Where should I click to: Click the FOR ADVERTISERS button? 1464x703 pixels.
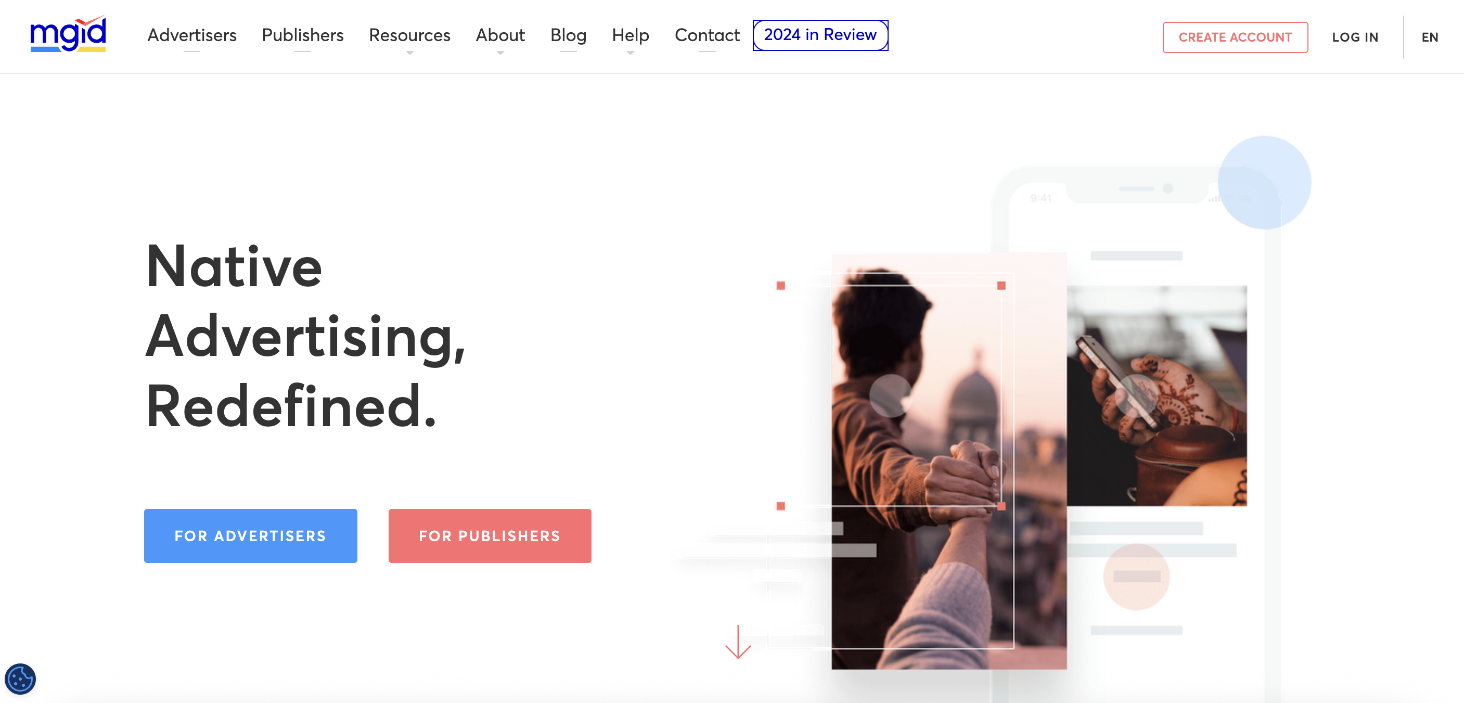251,536
